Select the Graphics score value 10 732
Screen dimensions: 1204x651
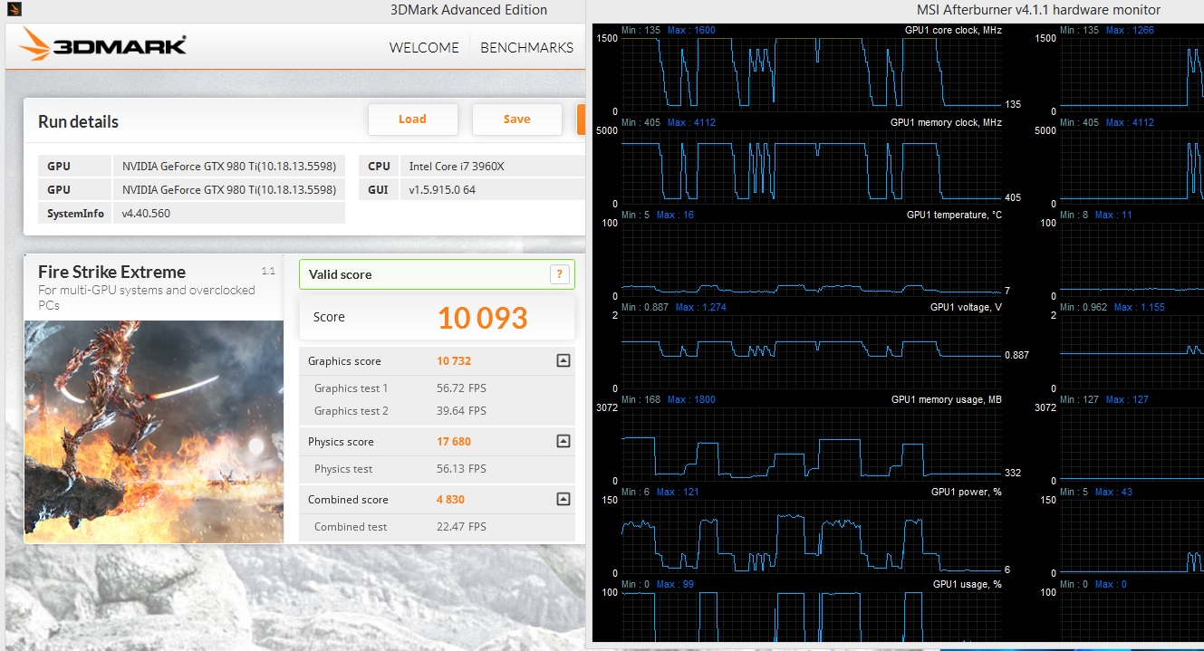click(454, 360)
